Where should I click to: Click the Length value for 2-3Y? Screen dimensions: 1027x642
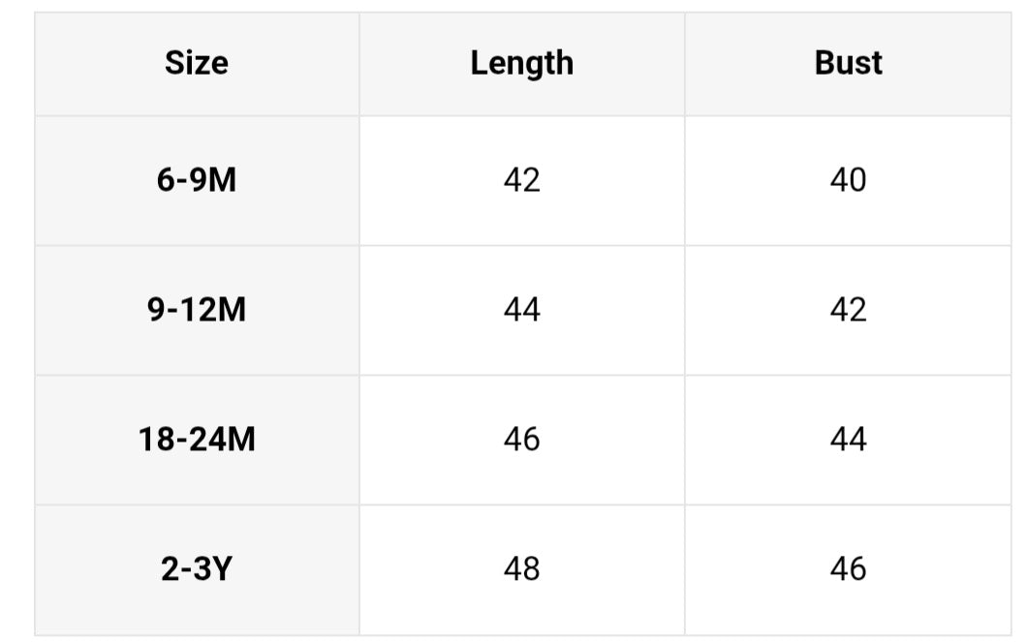(x=521, y=568)
